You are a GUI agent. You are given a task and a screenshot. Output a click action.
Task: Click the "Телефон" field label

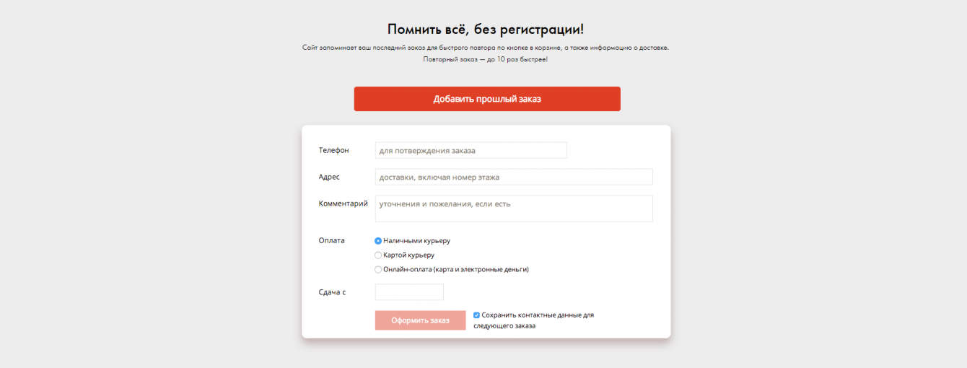coord(333,150)
